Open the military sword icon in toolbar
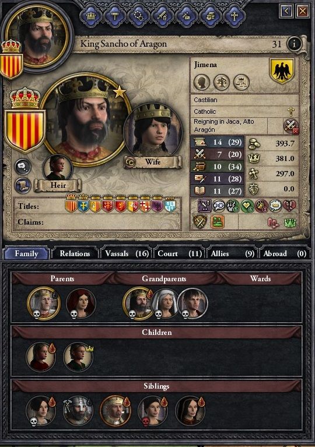This screenshot has width=315, height=447. pyautogui.click(x=163, y=16)
